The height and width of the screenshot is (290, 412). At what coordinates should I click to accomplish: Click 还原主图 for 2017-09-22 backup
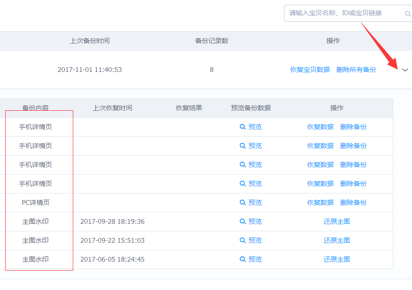(336, 240)
